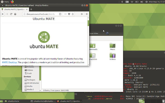Launch Firefox from the top panel icon
Screen dimensions: 165x103
point(12,2)
